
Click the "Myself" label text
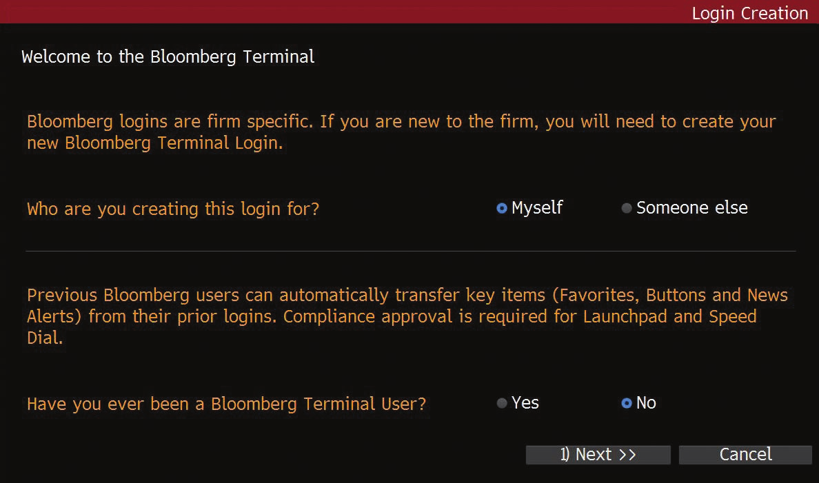537,208
